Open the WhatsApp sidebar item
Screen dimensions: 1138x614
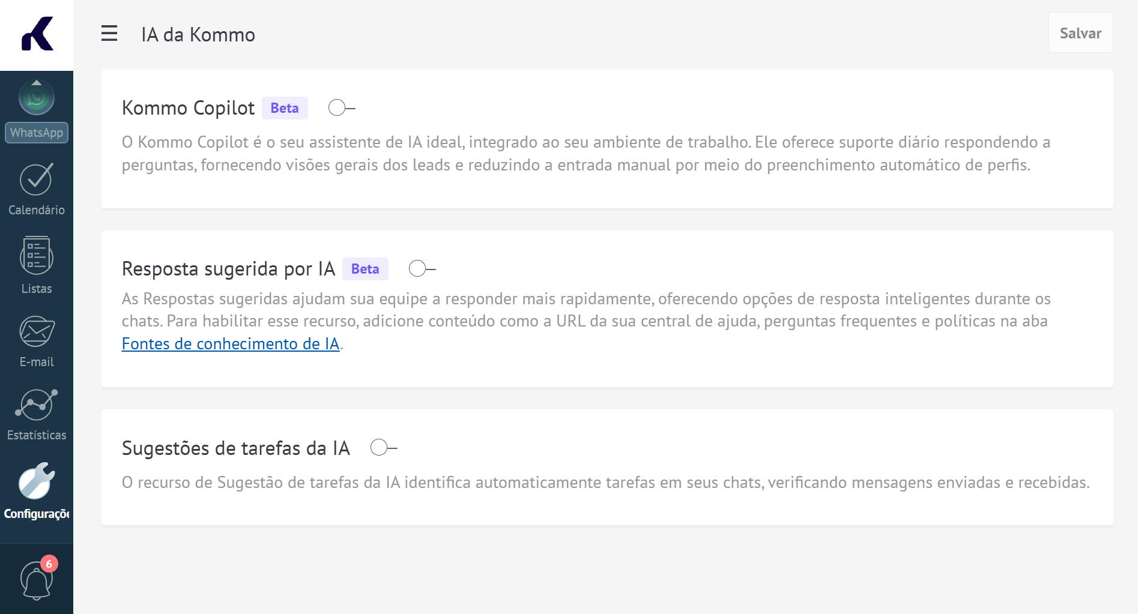click(x=37, y=112)
